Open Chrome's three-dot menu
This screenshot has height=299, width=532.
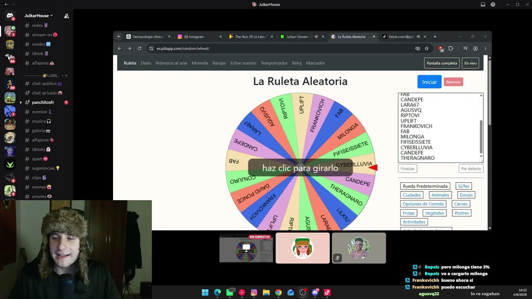coord(485,49)
